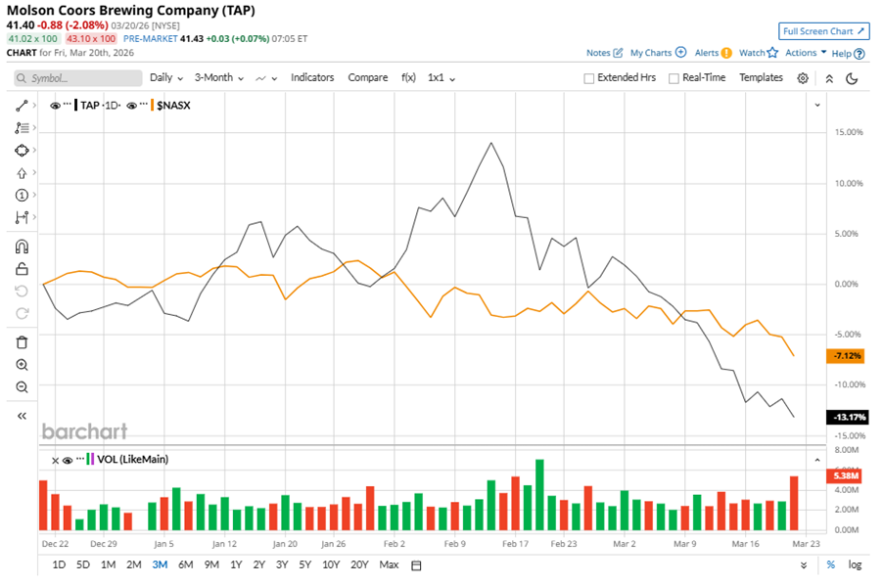Open the Notes link
This screenshot has width=883, height=585.
tap(604, 52)
